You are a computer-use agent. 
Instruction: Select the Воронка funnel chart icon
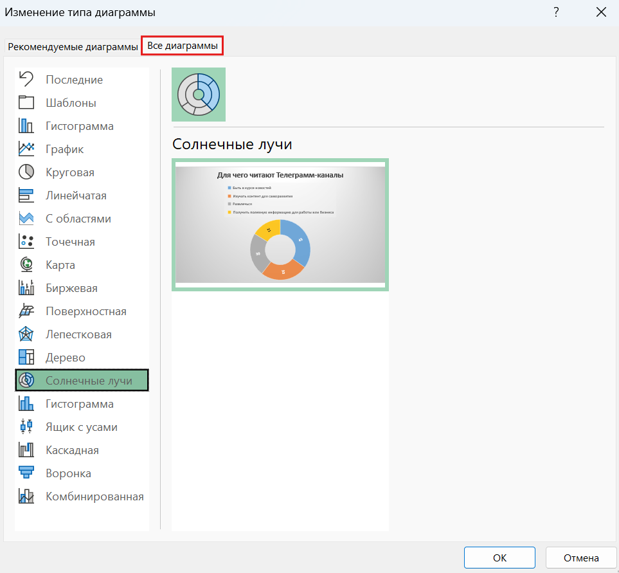[26, 473]
